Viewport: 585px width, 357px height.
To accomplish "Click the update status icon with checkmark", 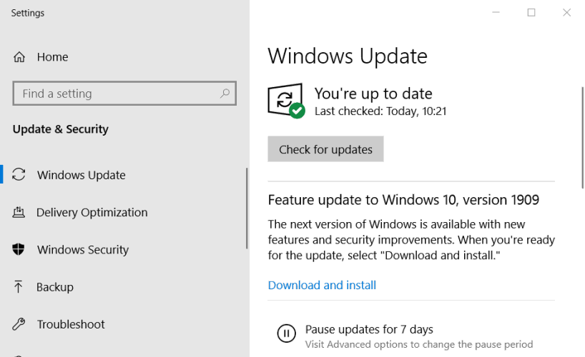I will click(x=286, y=101).
